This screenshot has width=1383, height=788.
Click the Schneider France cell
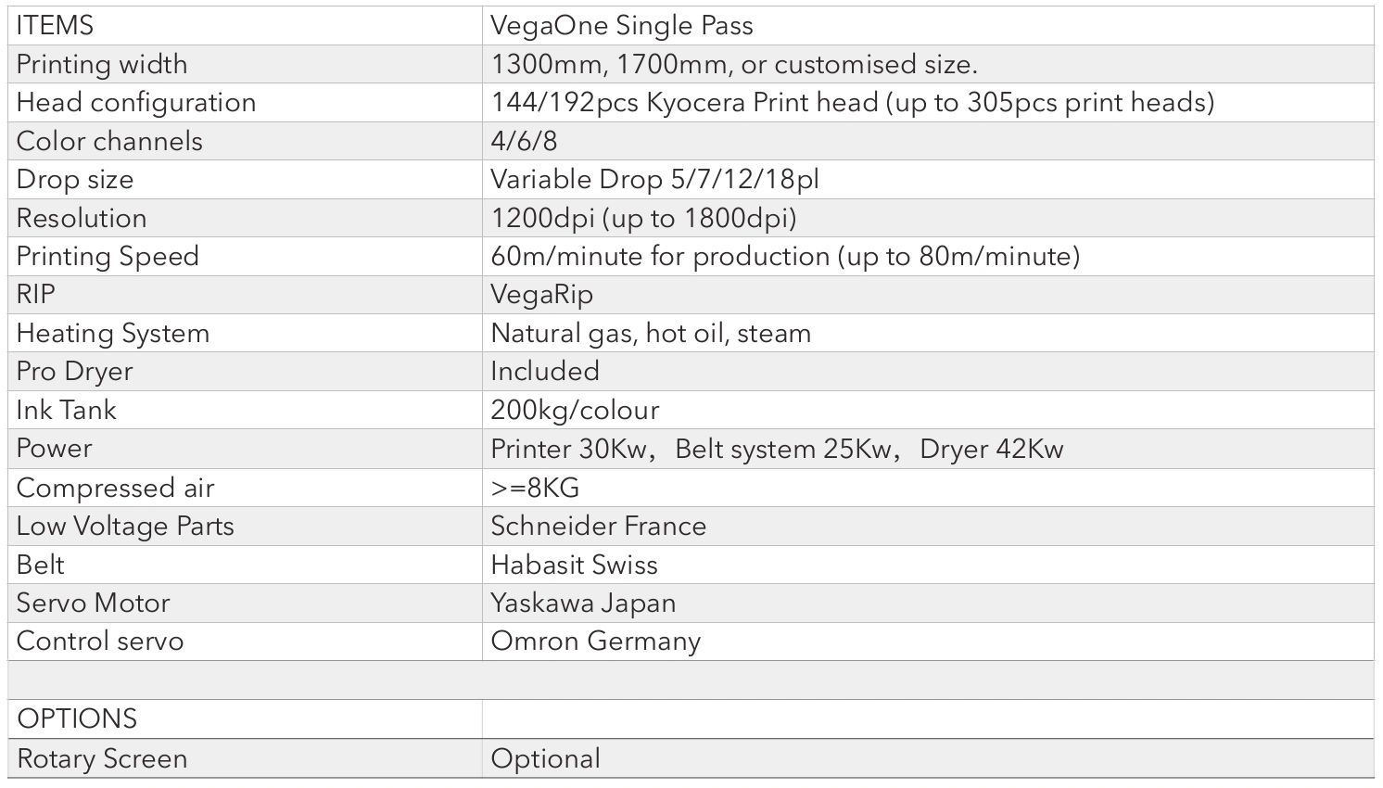click(x=598, y=526)
